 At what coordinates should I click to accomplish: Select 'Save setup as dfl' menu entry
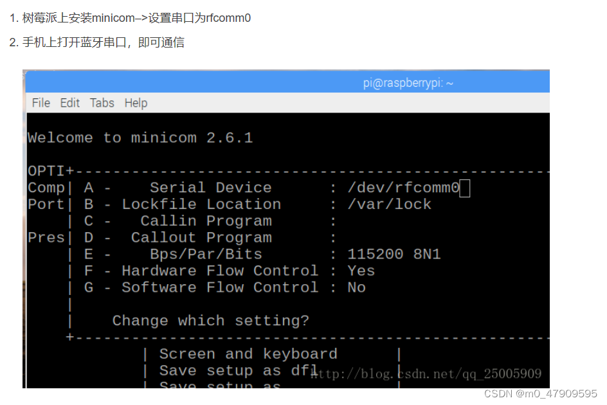pos(239,370)
